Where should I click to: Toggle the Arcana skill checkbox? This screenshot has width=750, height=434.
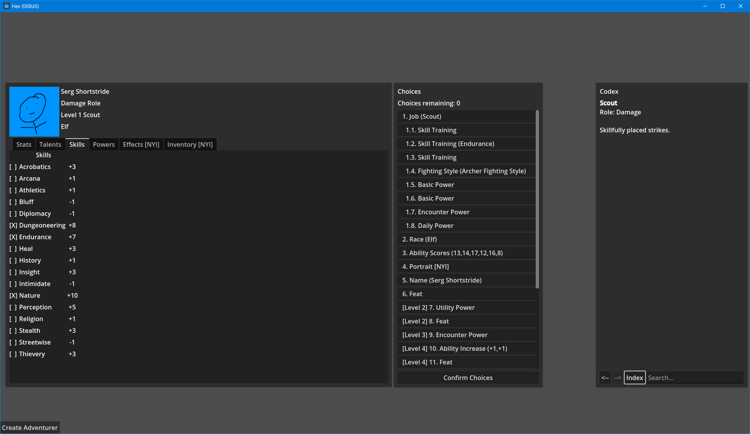pos(13,179)
